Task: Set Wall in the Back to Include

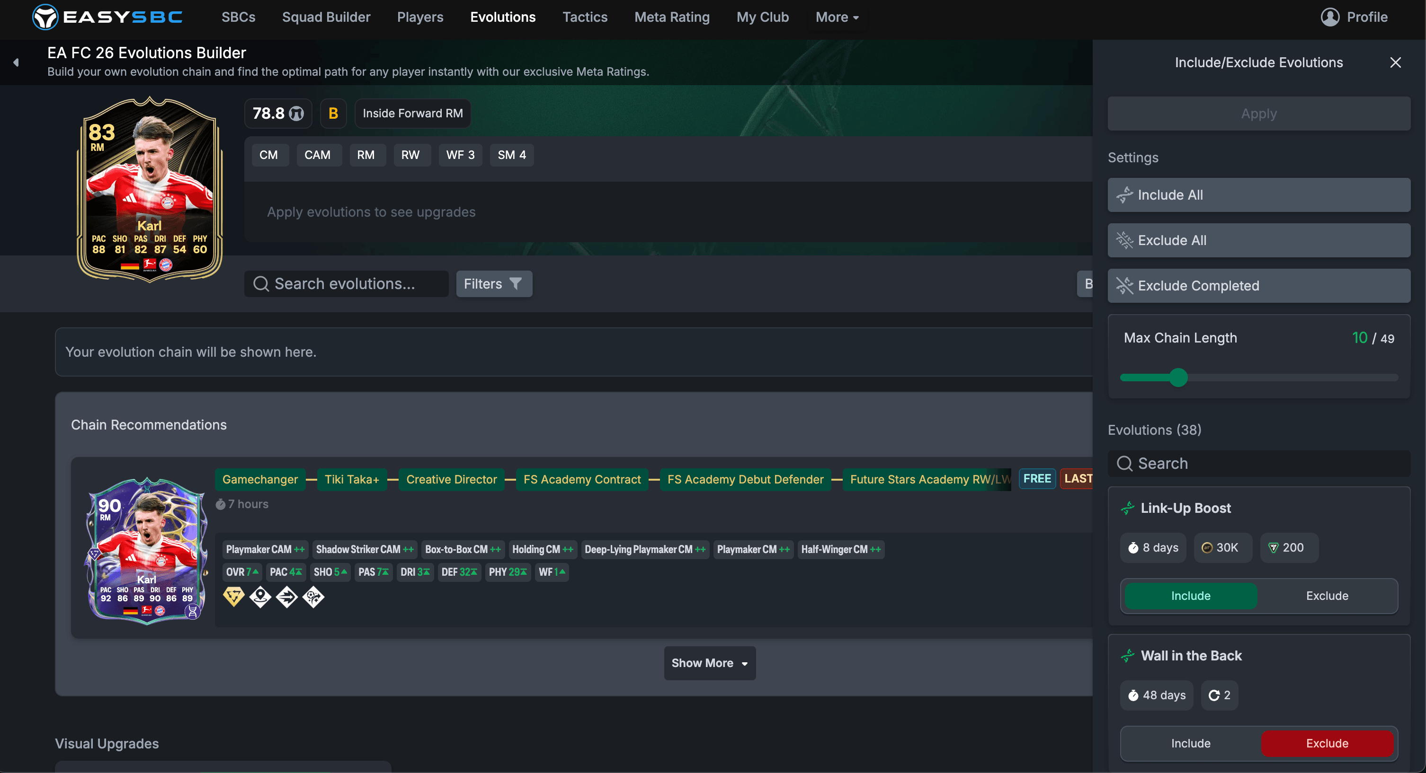Action: (1191, 743)
